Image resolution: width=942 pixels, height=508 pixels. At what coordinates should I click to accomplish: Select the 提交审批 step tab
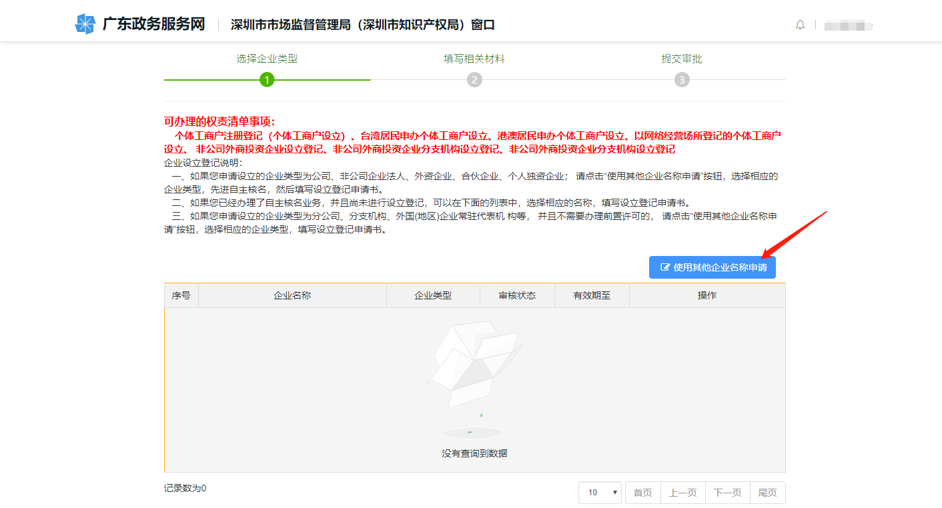pos(682,59)
